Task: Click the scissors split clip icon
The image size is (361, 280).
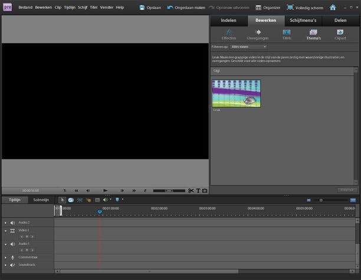Action: 191,191
